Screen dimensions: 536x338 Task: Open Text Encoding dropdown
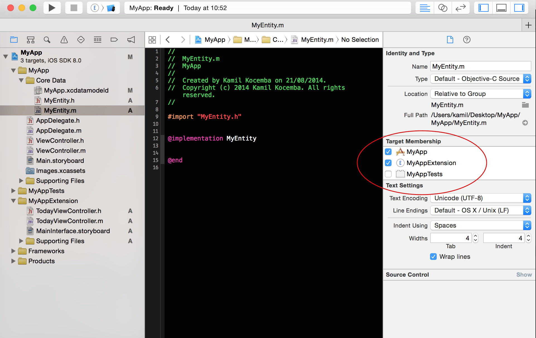(481, 198)
